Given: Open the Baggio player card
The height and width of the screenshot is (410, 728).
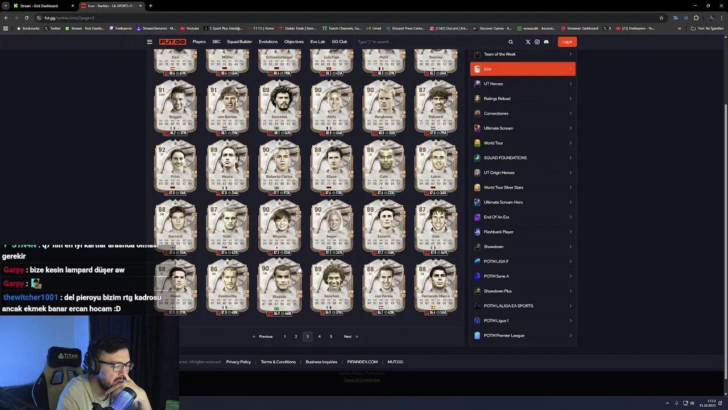Looking at the screenshot, I should point(175,108).
